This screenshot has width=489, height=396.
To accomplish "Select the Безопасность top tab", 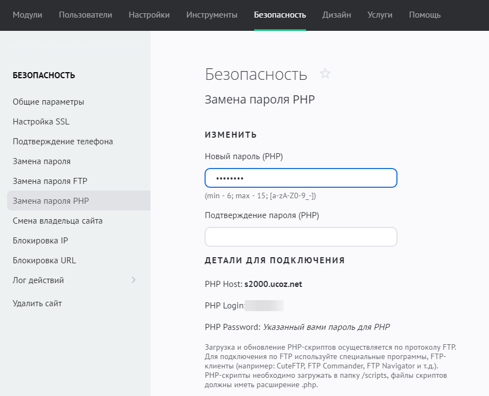I will pyautogui.click(x=280, y=15).
